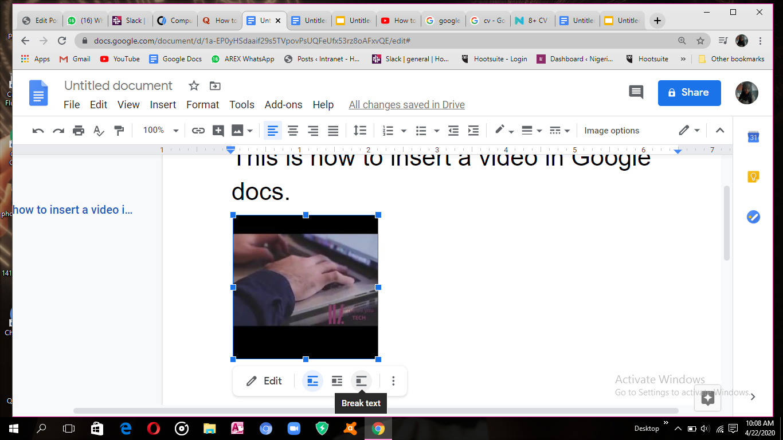
Task: Go back to the previous page
Action: tap(25, 41)
